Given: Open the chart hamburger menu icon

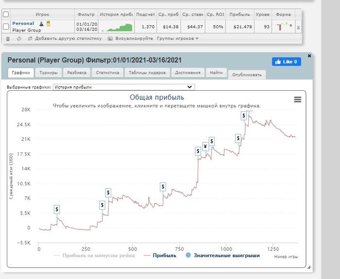Looking at the screenshot, I should coord(297,99).
